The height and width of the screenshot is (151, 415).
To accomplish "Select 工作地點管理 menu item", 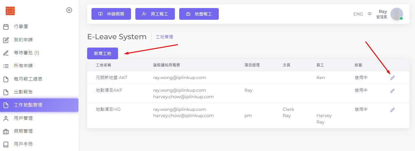I will coord(39,105).
